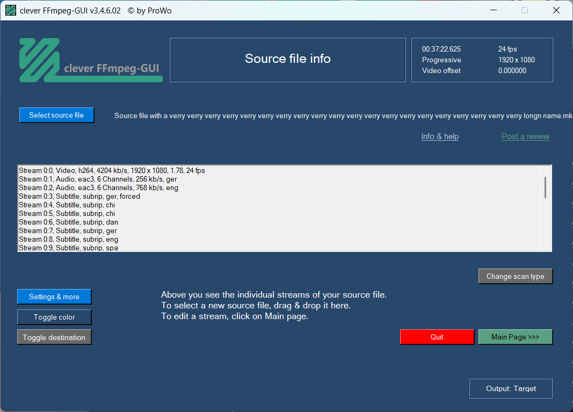Click the clever FFmpeg-GUI logo

tap(91, 60)
